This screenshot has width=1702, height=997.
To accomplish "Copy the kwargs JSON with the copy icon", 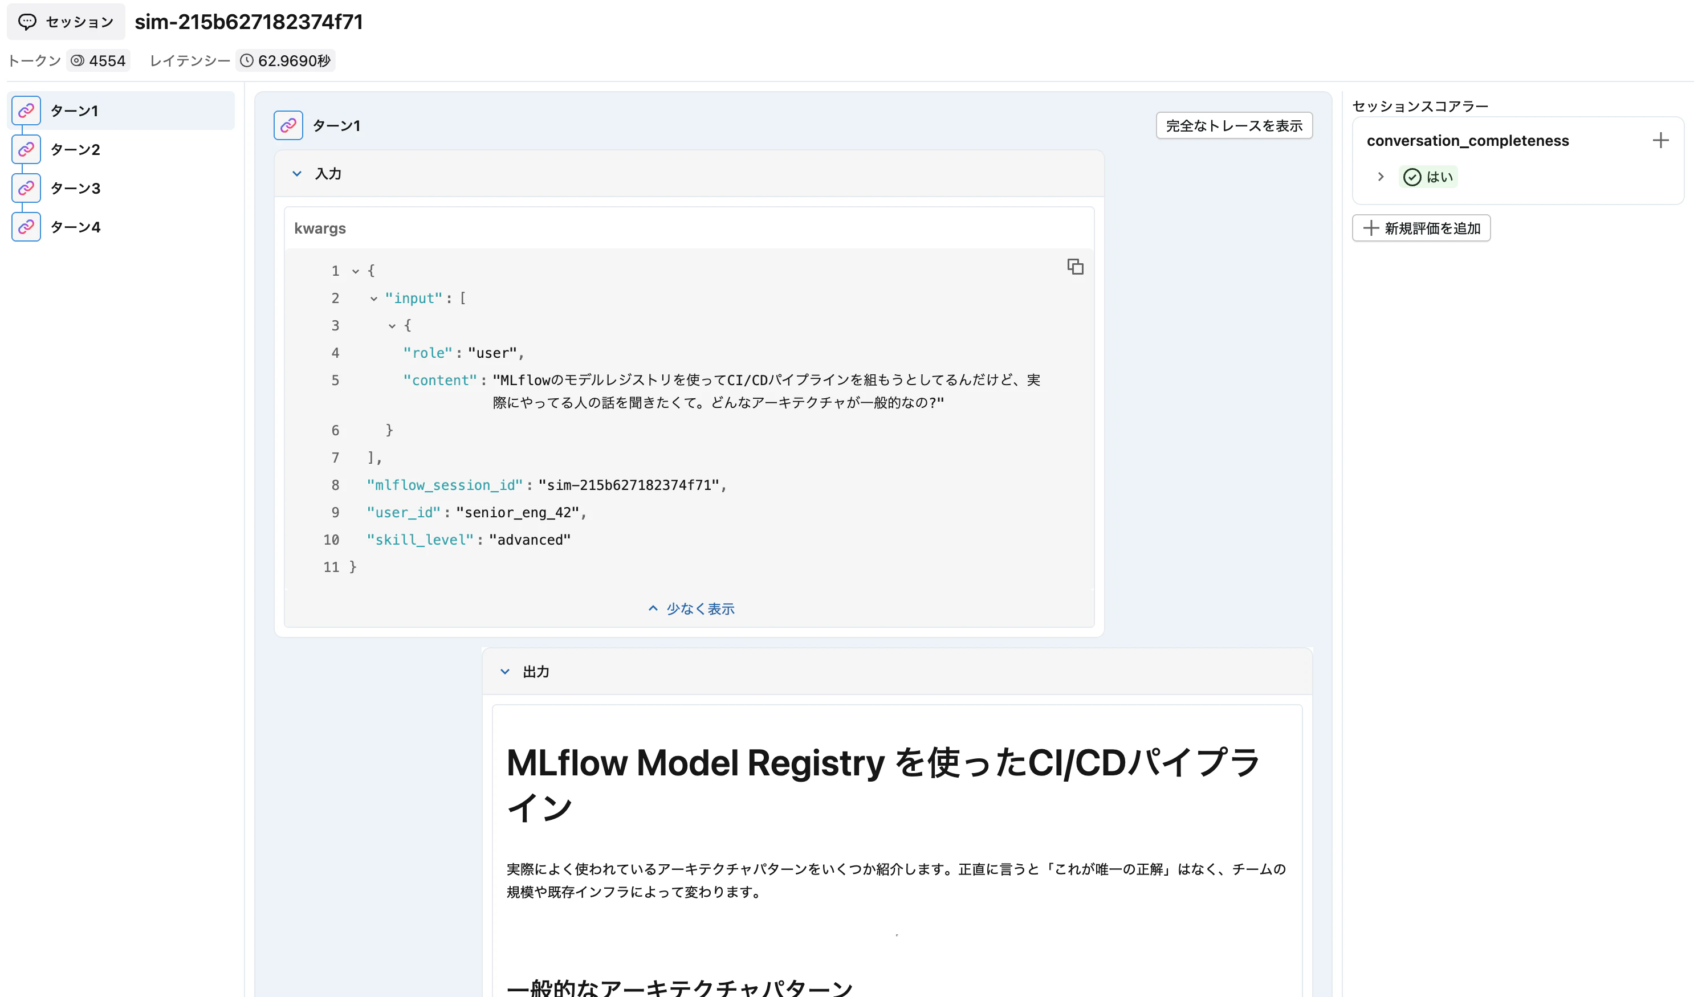I will pos(1075,267).
